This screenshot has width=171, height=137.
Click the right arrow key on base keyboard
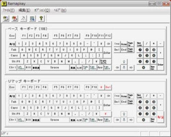[x=131, y=67]
